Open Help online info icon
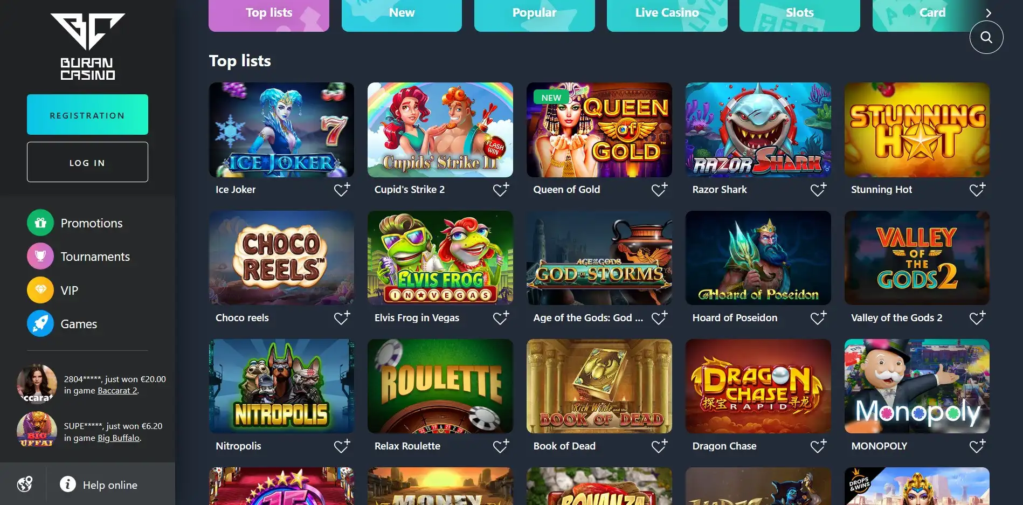The width and height of the screenshot is (1023, 505). [68, 484]
